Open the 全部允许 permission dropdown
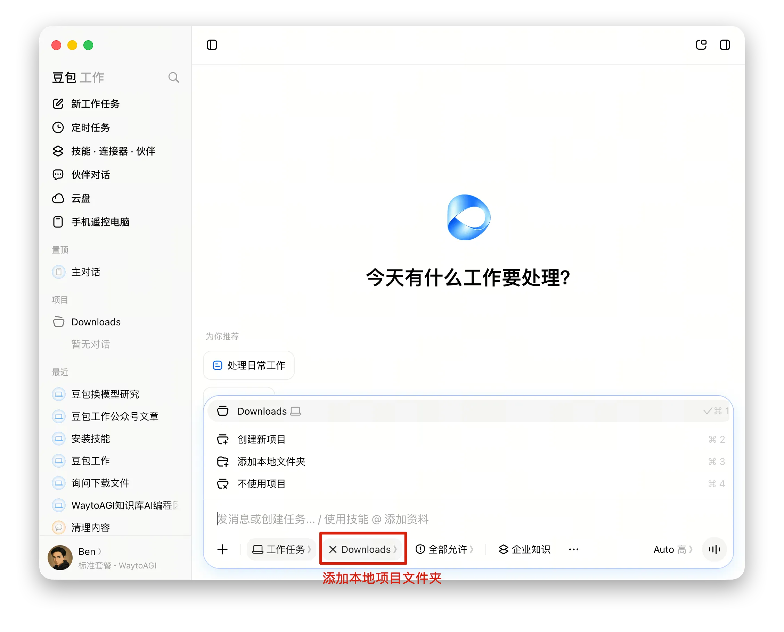784x632 pixels. [x=444, y=549]
